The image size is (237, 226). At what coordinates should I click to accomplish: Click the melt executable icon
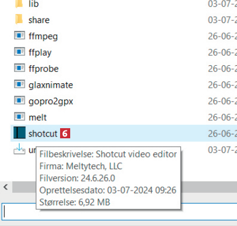click(20, 117)
